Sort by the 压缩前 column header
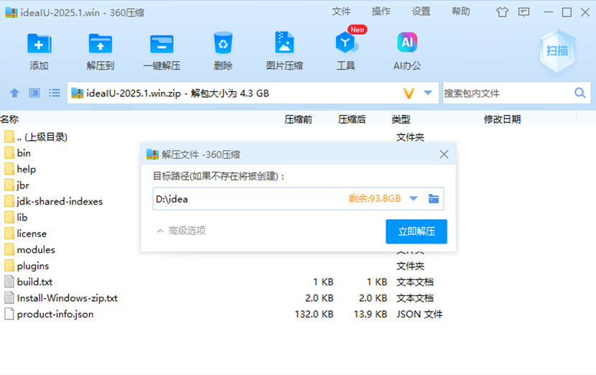 (x=299, y=119)
